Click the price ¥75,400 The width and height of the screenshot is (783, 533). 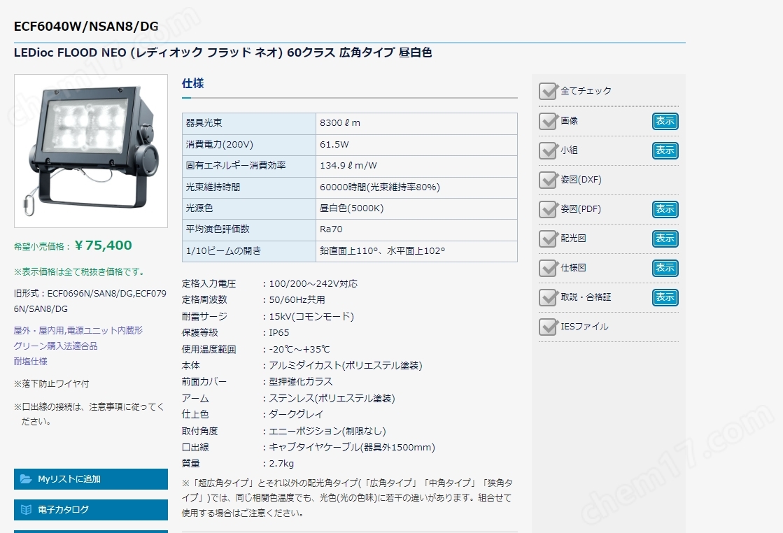[x=104, y=246]
